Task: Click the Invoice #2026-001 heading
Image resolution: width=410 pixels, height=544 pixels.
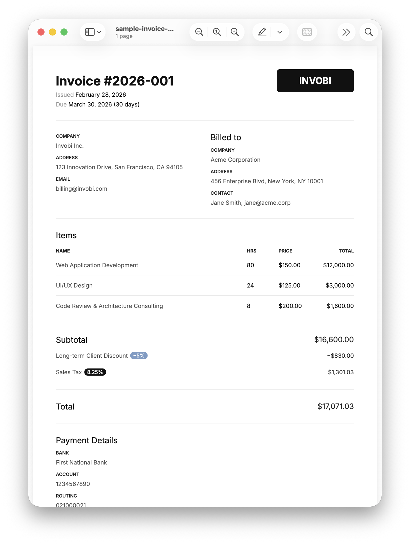Action: [115, 81]
